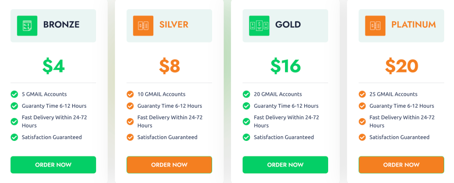Click checkmark beside 25 GMAIL Accounts
The height and width of the screenshot is (183, 454).
[362, 94]
